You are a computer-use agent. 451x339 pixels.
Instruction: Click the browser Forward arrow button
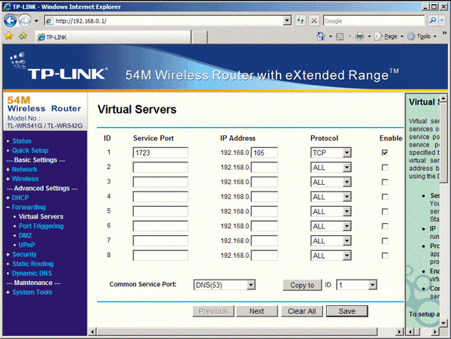pyautogui.click(x=25, y=21)
